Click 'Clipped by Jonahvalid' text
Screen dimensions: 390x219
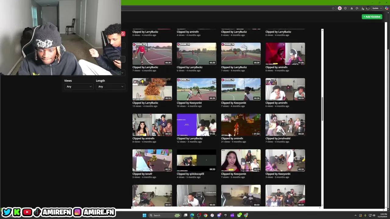(278, 138)
